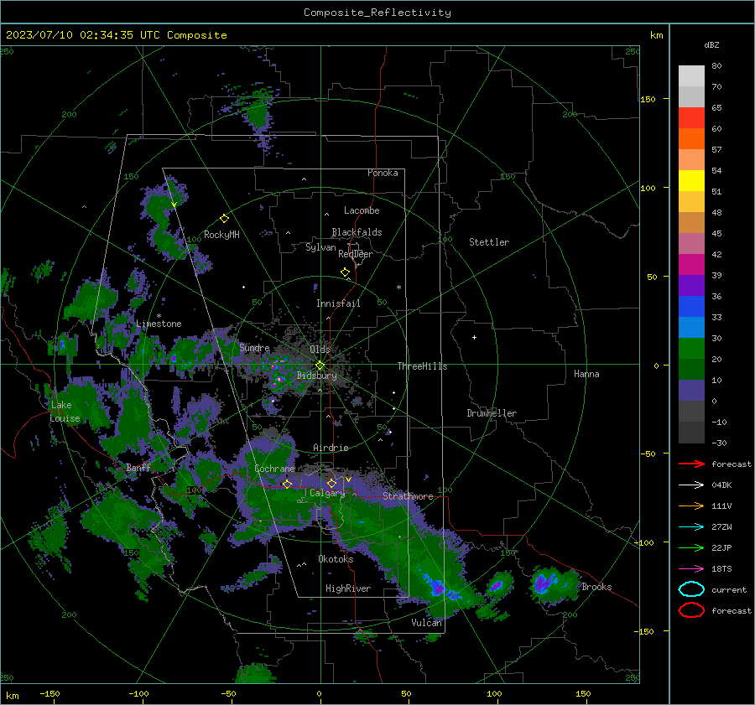The width and height of the screenshot is (755, 705).
Task: Click the Cochrane town label
Action: (274, 469)
